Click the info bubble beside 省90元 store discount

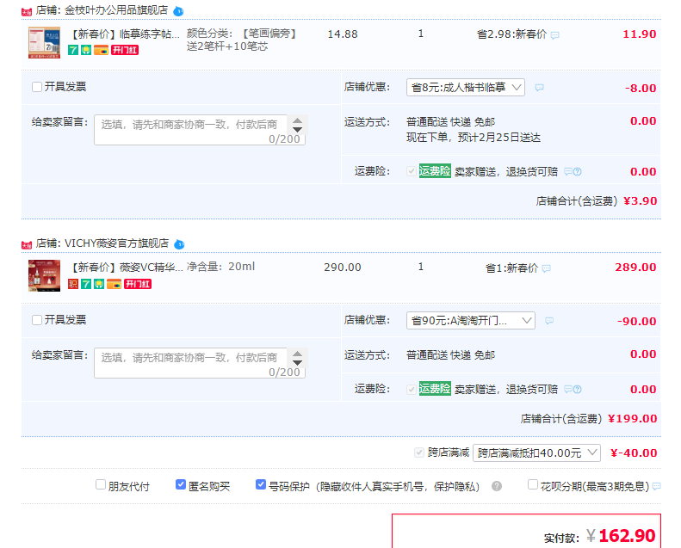(549, 321)
